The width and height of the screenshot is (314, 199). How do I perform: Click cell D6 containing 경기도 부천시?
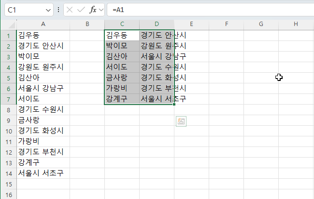pyautogui.click(x=157, y=89)
